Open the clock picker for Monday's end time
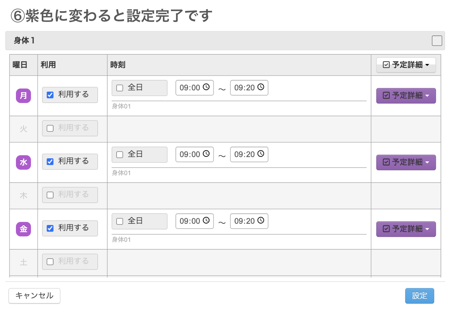This screenshot has width=452, height=313. pyautogui.click(x=261, y=88)
